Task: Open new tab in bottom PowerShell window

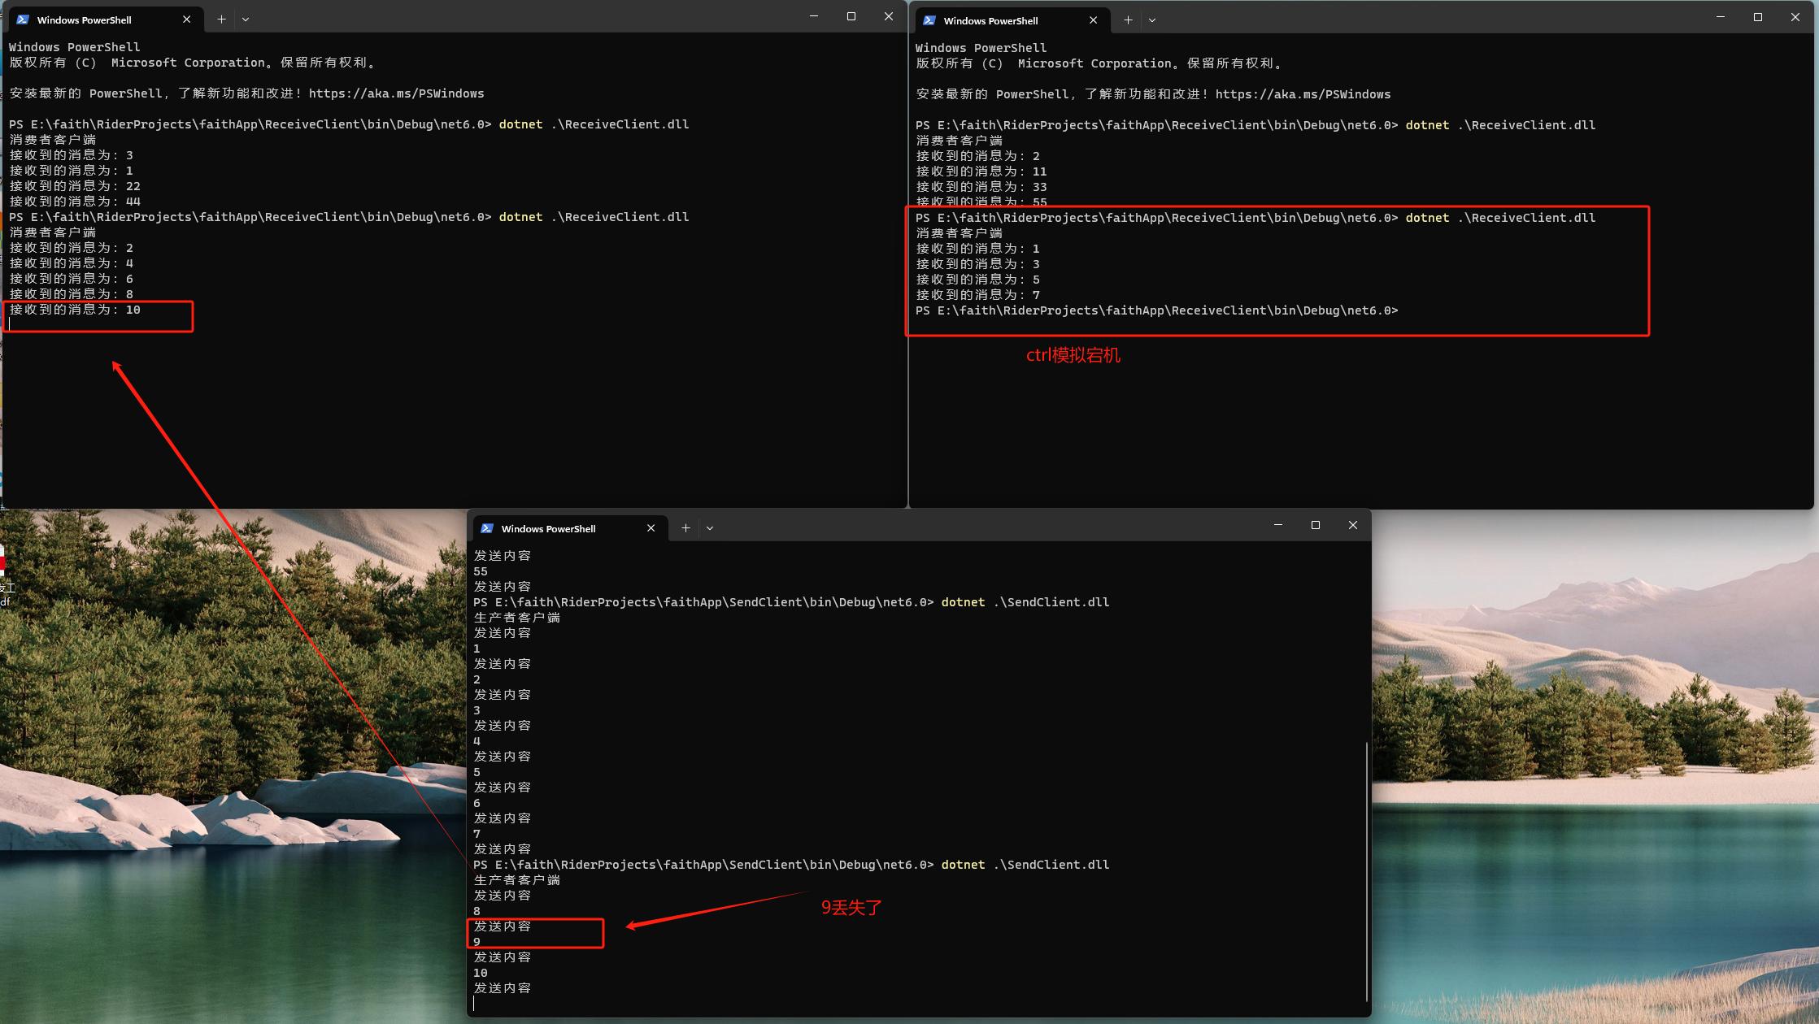Action: (x=685, y=528)
